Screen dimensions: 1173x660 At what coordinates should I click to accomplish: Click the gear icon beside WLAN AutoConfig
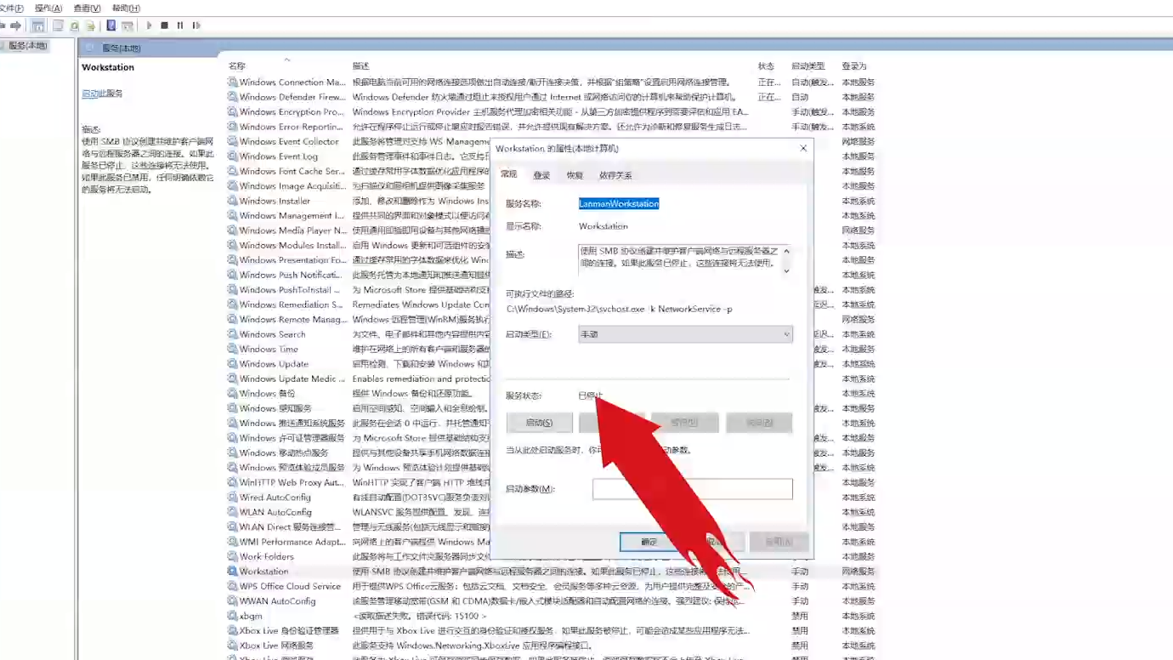coord(232,512)
